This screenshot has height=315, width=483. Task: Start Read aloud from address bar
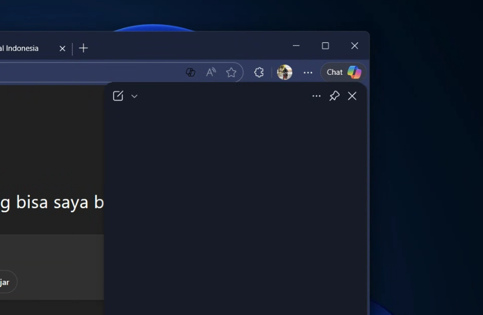coord(211,72)
